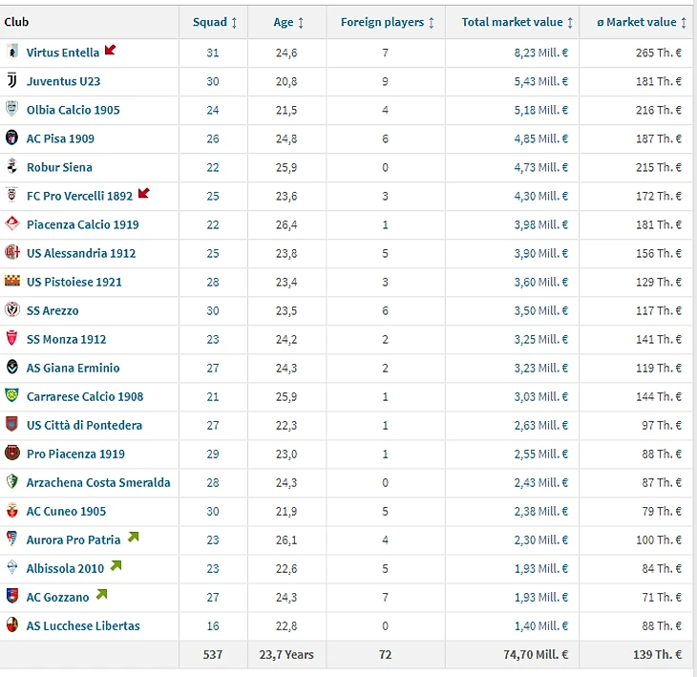Click green promotion arrow beside Aurora Pro Patria

[133, 538]
